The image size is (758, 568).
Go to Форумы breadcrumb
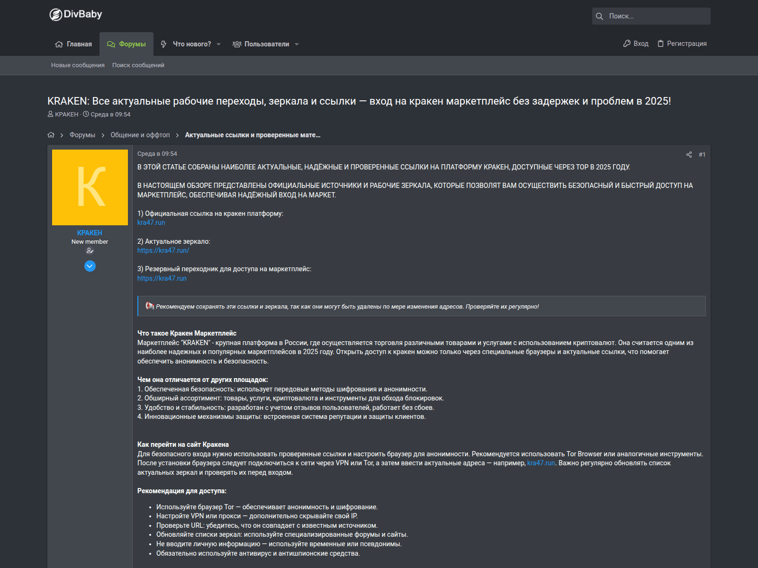[82, 135]
